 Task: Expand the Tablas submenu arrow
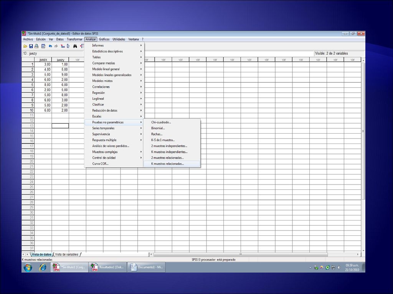[x=141, y=57]
